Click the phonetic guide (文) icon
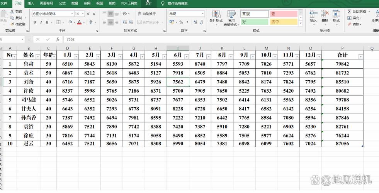This screenshot has width=379, height=193. [x=91, y=22]
